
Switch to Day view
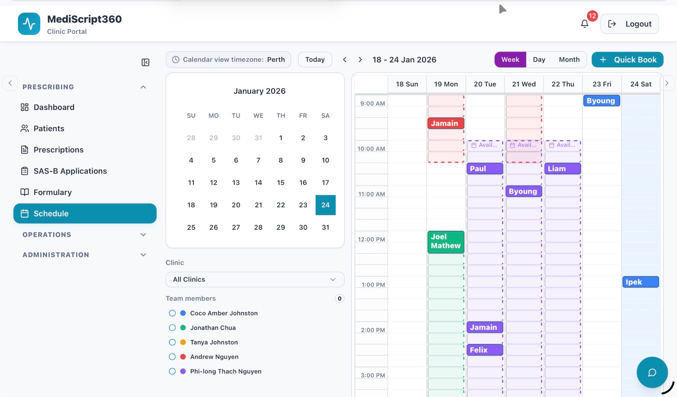(x=539, y=60)
